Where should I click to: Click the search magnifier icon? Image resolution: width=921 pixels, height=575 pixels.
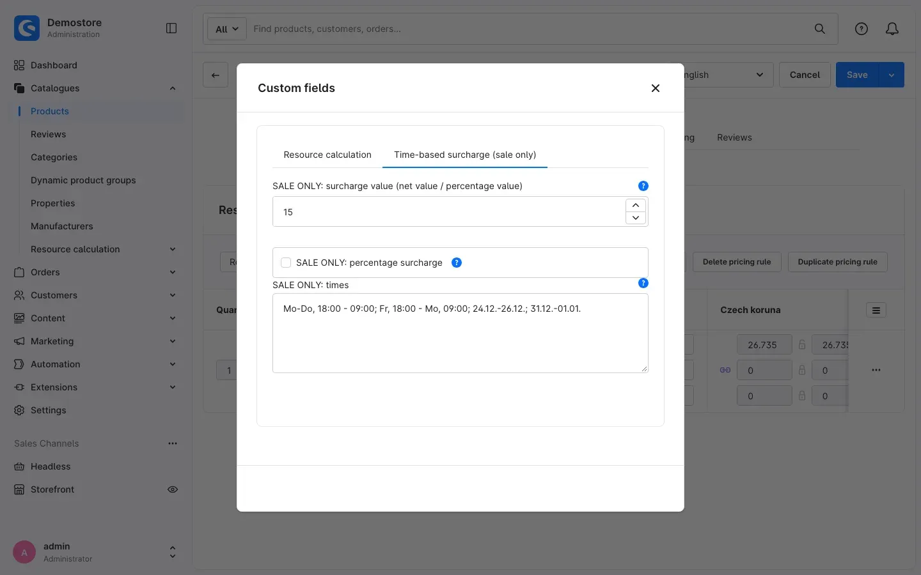[x=819, y=29]
